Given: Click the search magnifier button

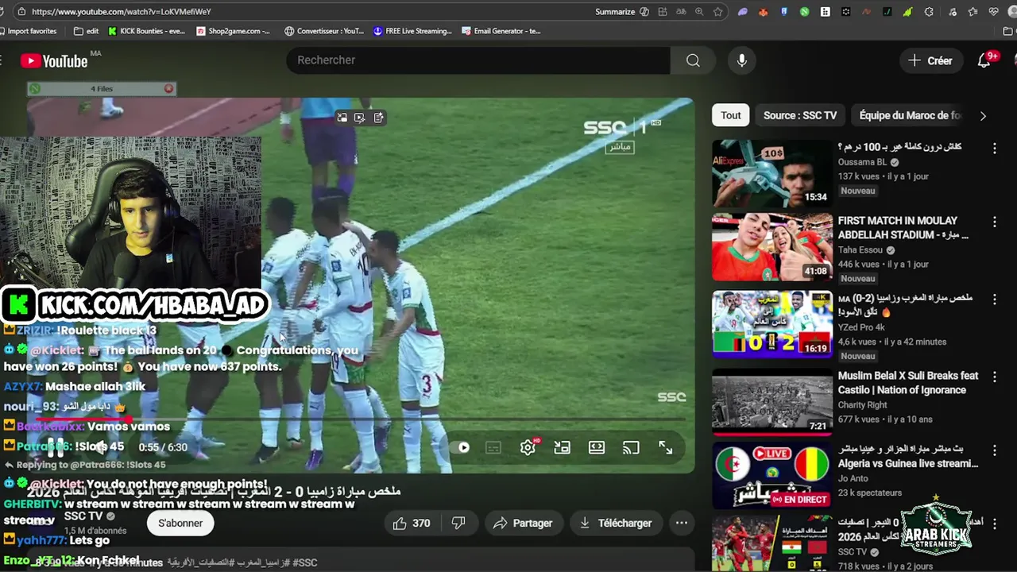Looking at the screenshot, I should point(693,60).
